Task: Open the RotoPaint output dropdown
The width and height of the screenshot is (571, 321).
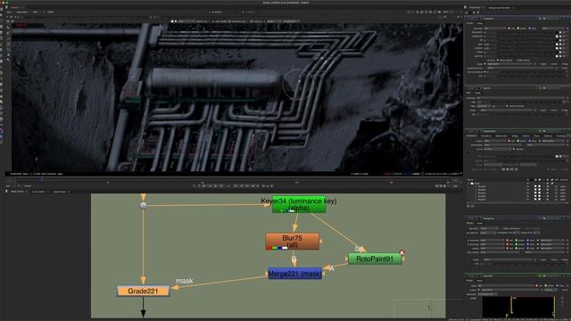Action: point(495,141)
